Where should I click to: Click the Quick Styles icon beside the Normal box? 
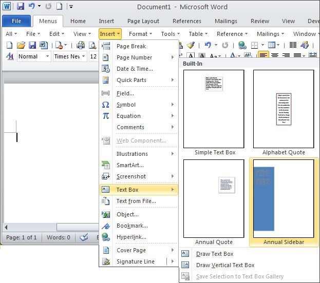(x=10, y=56)
